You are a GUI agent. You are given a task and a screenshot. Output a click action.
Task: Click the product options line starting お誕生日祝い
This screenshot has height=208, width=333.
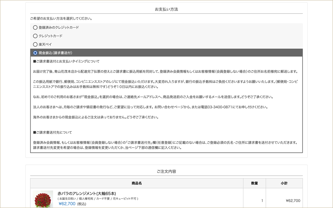tap(97, 199)
